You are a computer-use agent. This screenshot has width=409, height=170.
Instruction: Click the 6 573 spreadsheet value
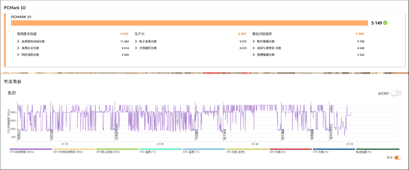[x=243, y=41]
